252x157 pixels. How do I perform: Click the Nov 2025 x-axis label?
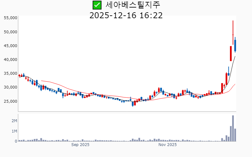click(168, 145)
